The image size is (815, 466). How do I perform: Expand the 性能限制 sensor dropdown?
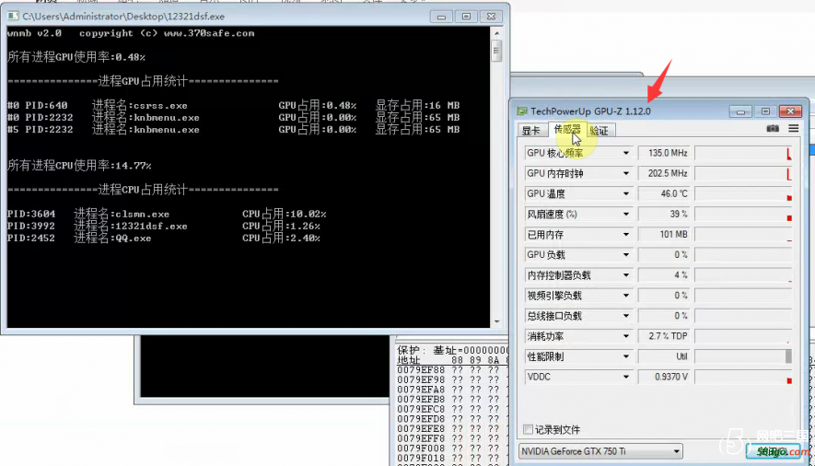626,357
